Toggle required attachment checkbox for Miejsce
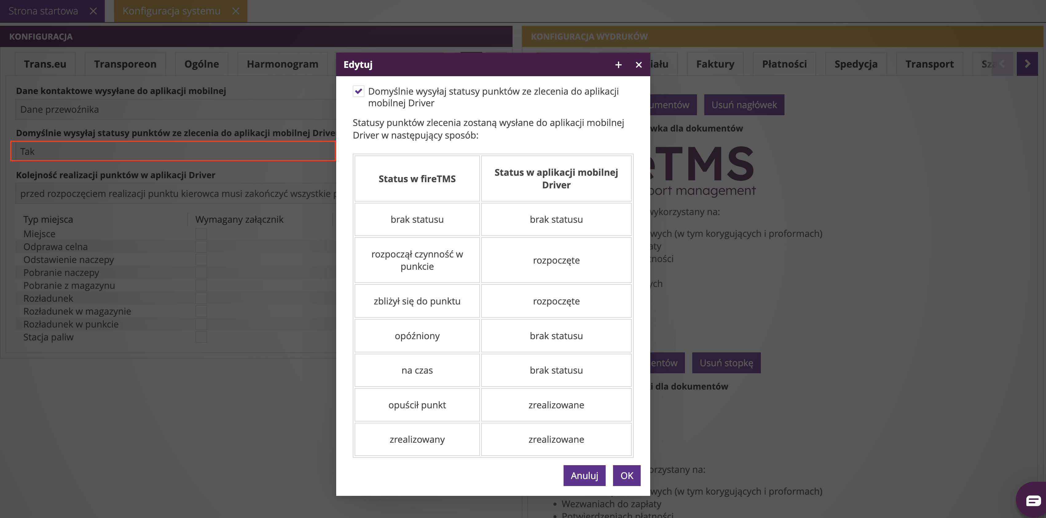The image size is (1046, 518). click(201, 234)
